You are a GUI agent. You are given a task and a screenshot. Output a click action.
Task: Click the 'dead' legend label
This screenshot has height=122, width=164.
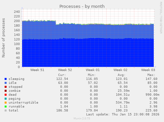(13, 95)
